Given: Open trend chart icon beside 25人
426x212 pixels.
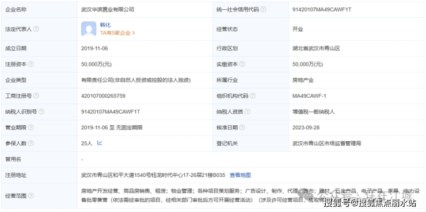Looking at the screenshot, I should click(x=100, y=143).
